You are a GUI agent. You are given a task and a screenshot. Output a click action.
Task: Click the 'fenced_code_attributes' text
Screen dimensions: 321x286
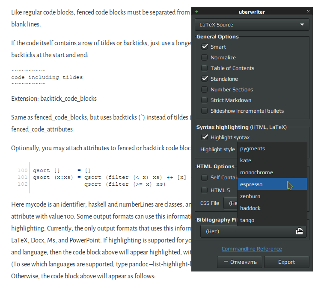point(42,129)
